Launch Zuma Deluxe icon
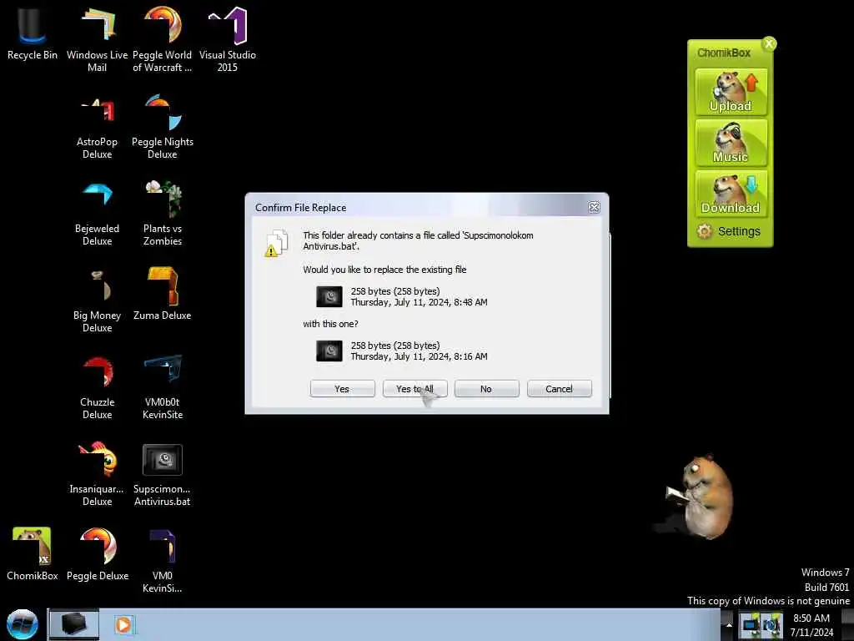This screenshot has height=641, width=854. tap(163, 295)
